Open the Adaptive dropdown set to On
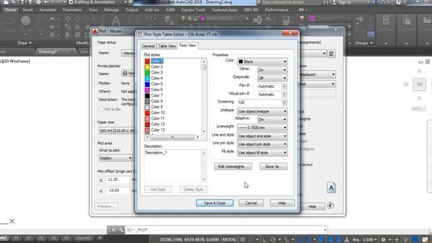Image resolution: width=432 pixels, height=243 pixels. click(x=272, y=119)
